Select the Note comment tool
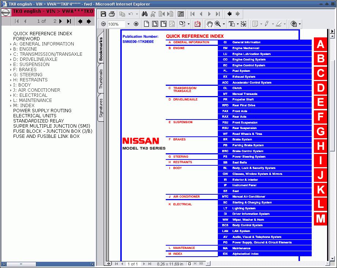 pyautogui.click(x=255, y=24)
